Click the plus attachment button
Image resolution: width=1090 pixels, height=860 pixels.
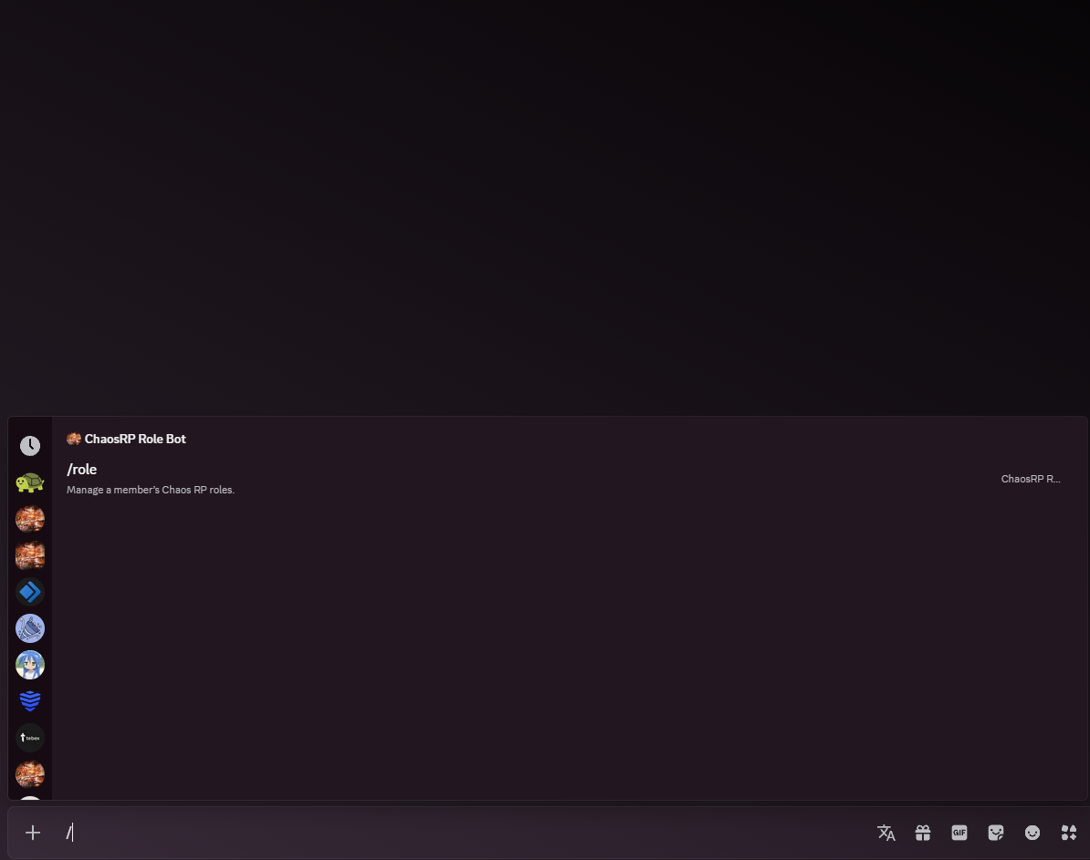(x=33, y=833)
